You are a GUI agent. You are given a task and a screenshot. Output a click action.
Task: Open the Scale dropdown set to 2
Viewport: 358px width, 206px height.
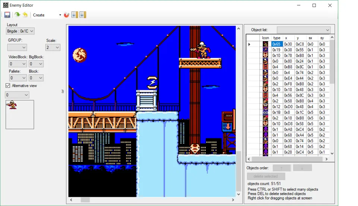(53, 47)
